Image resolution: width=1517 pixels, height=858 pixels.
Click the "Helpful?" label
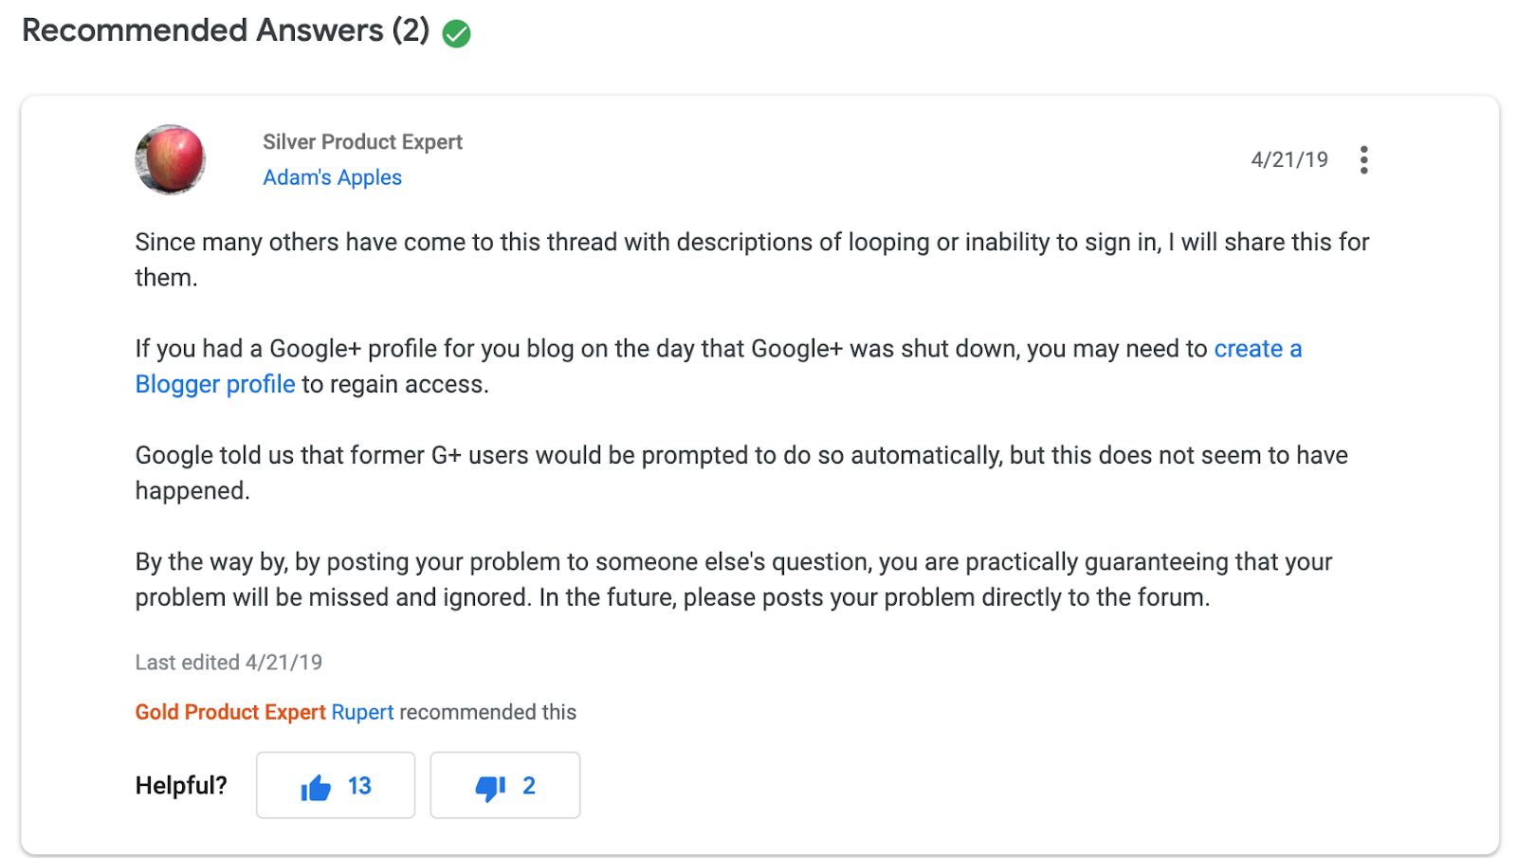coord(181,785)
